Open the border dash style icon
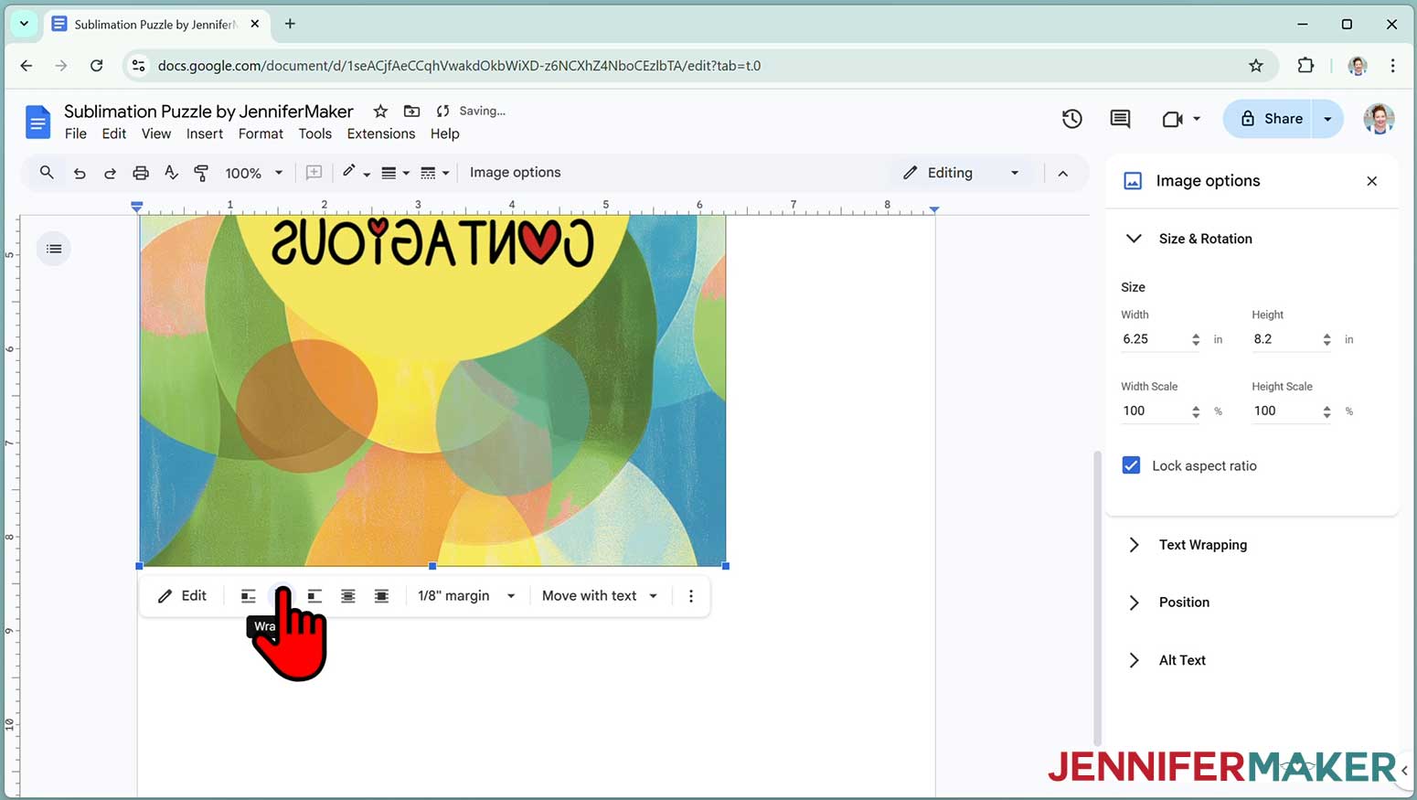Image resolution: width=1417 pixels, height=800 pixels. pyautogui.click(x=428, y=173)
